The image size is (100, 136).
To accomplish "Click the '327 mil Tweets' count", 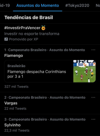I will pyautogui.click(x=16, y=87).
